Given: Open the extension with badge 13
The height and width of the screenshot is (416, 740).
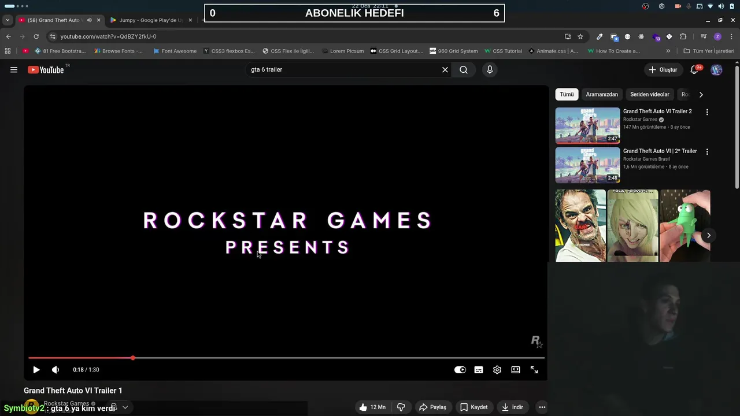Looking at the screenshot, I should [656, 37].
